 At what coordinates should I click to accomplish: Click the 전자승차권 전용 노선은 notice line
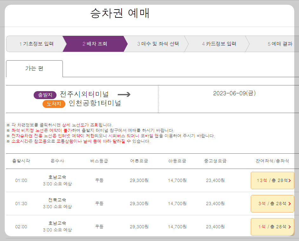(x=110, y=136)
